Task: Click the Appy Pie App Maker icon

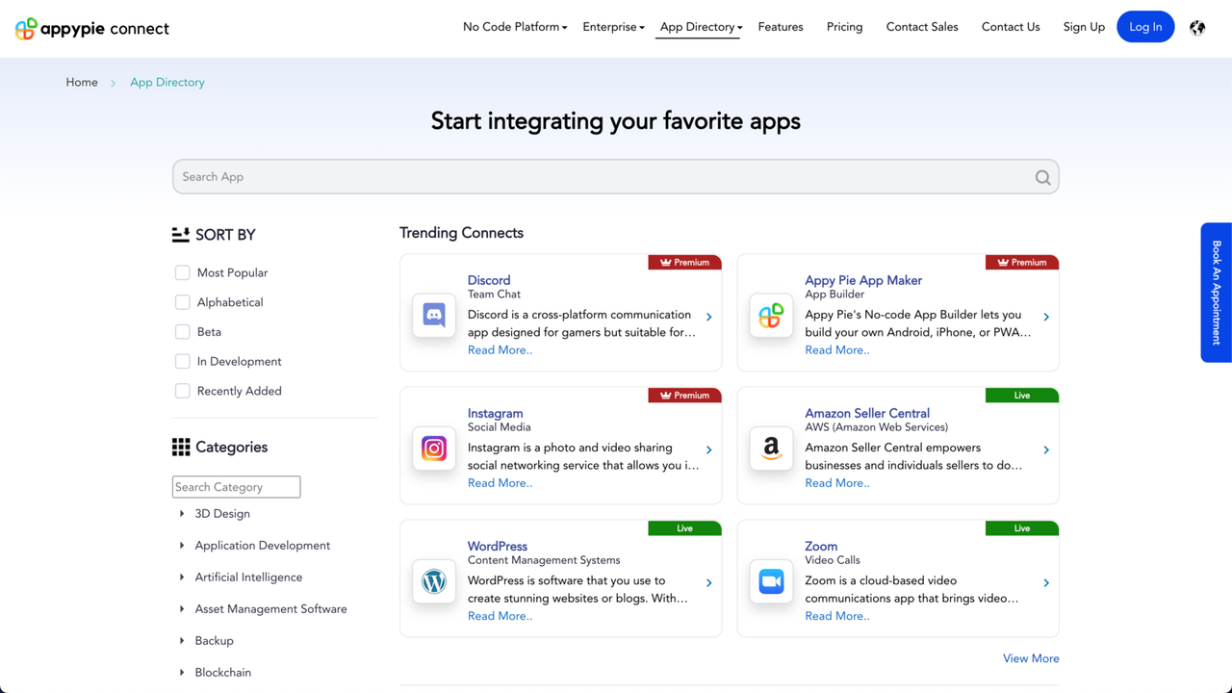Action: pos(771,316)
